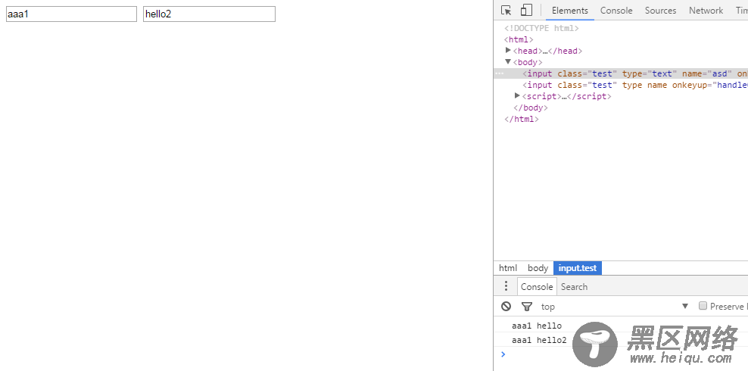The image size is (748, 371).
Task: Focus the input containing aaa1
Action: [72, 14]
